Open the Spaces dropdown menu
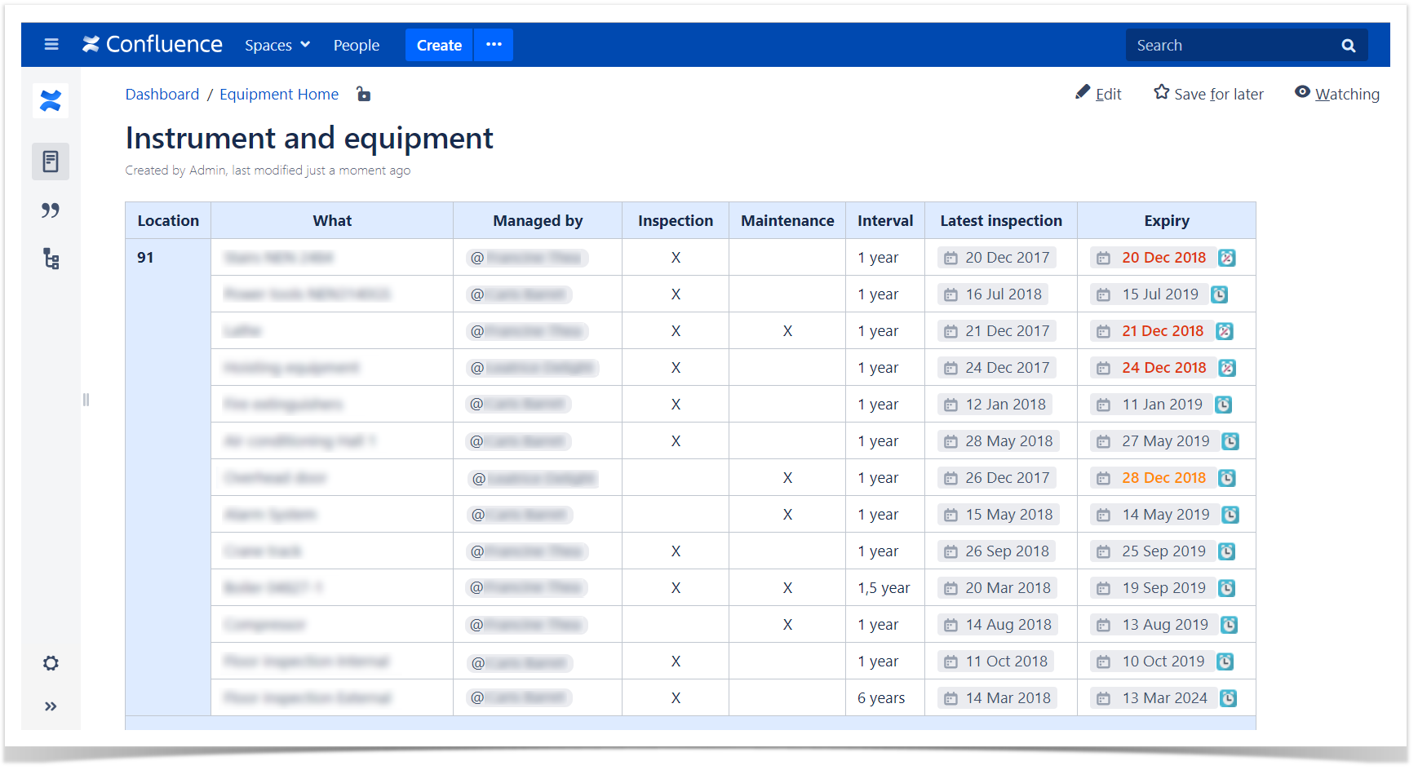 click(x=277, y=46)
